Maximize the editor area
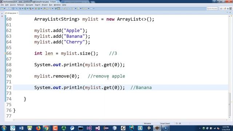This screenshot has height=131, width=233. point(230,12)
